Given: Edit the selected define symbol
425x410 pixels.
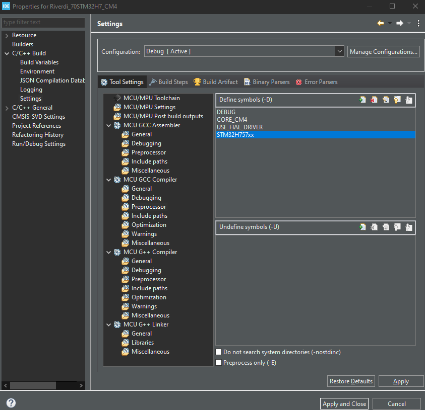Looking at the screenshot, I should 386,100.
